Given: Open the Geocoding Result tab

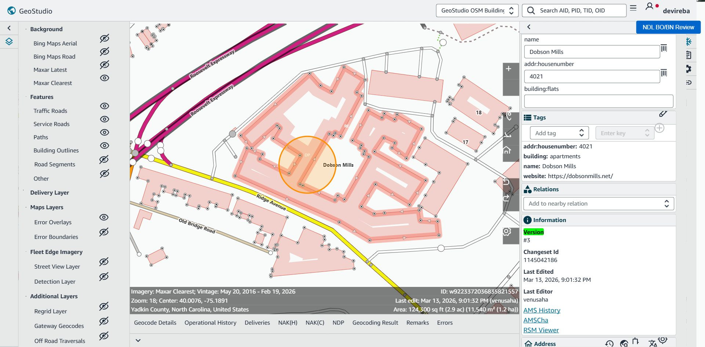Looking at the screenshot, I should point(375,323).
